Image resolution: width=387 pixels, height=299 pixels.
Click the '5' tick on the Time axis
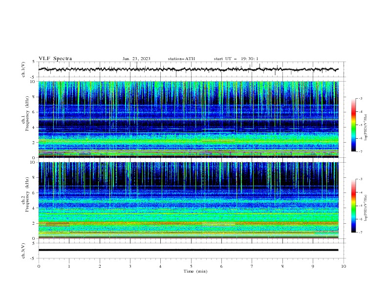click(191, 266)
